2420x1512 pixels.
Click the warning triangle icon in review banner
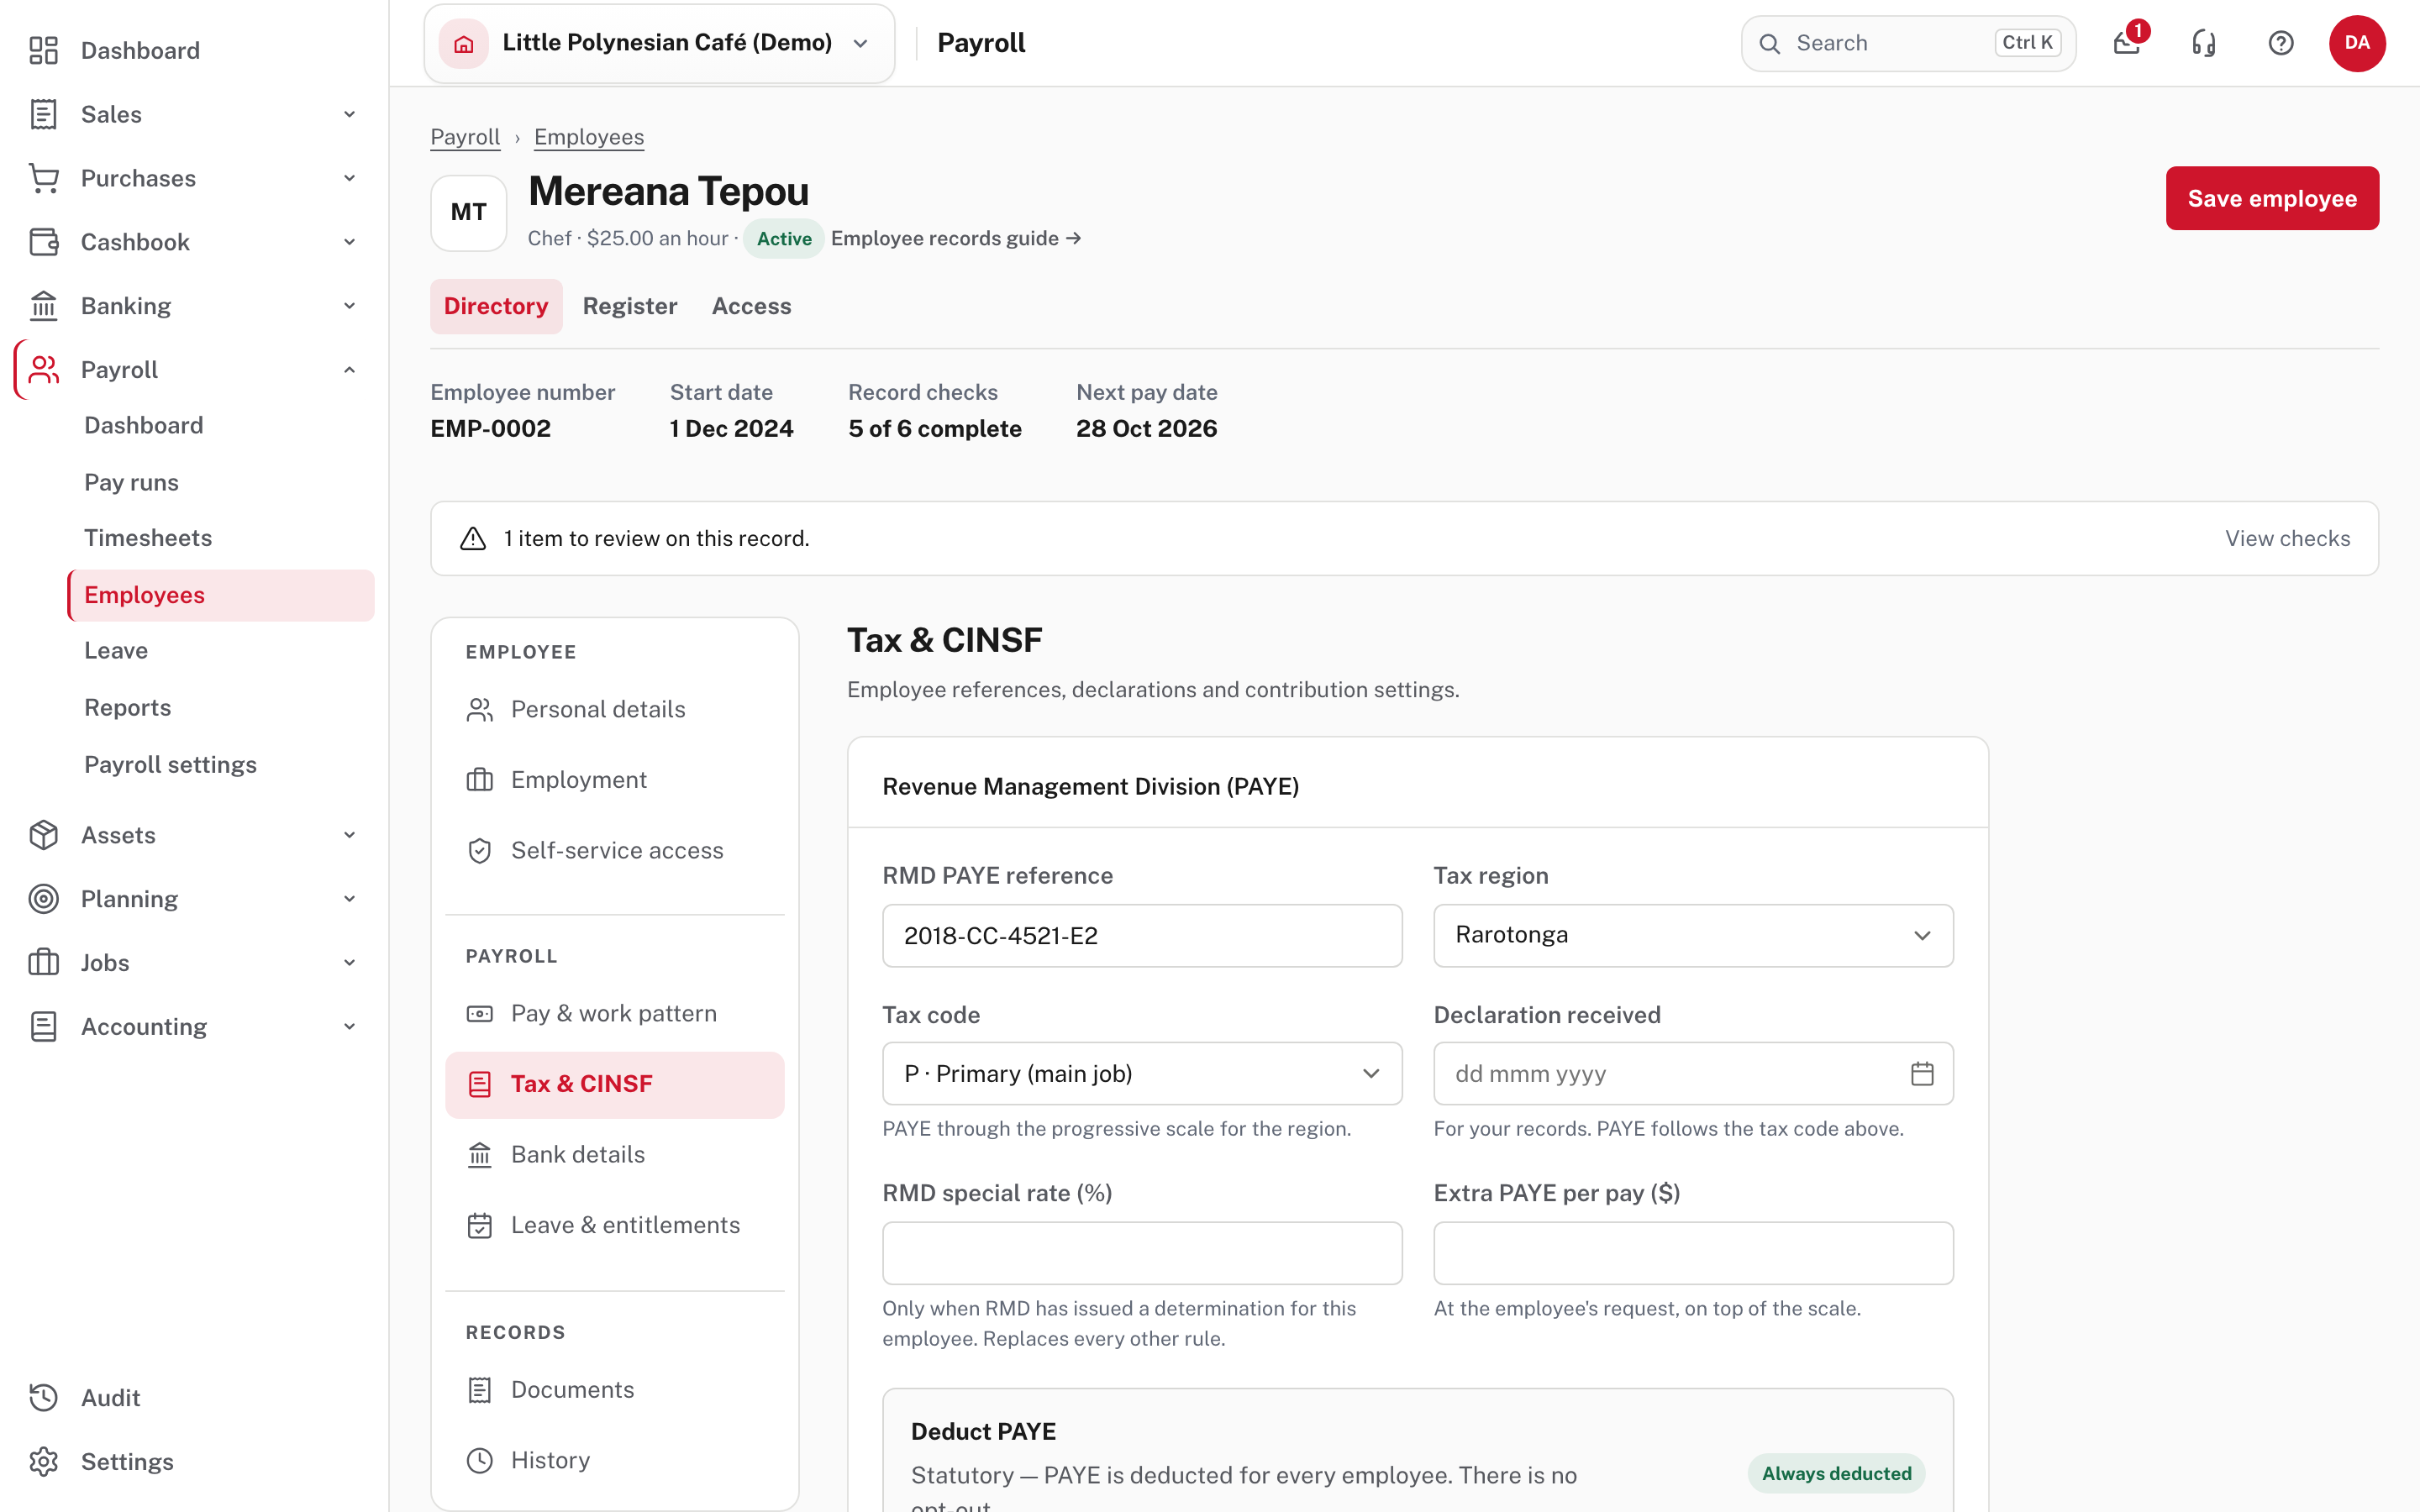[x=473, y=539]
